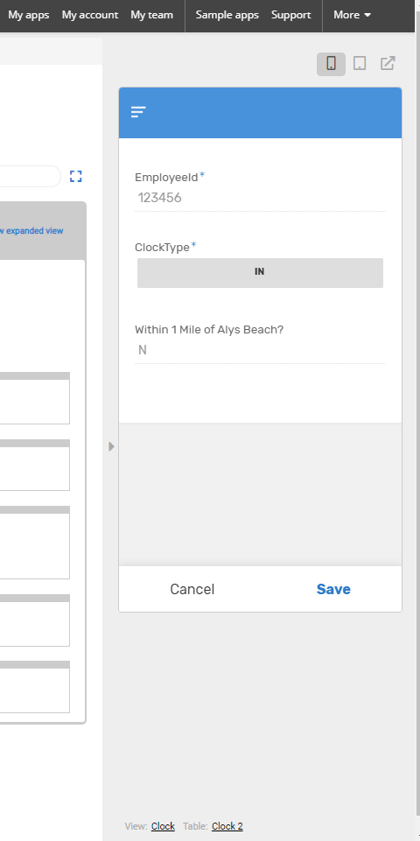Click the EmployeeId input field
Image resolution: width=420 pixels, height=841 pixels.
point(260,198)
